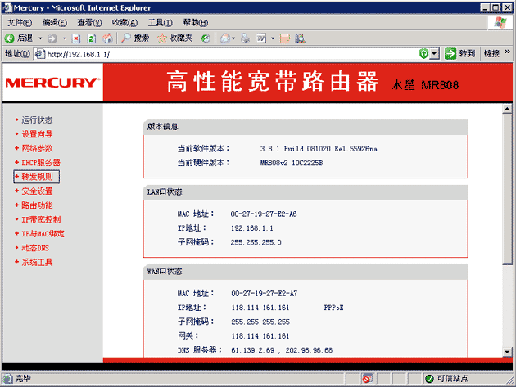The height and width of the screenshot is (387, 516).
Task: Click DNS server value 61.139.2.69
Action: (253, 350)
